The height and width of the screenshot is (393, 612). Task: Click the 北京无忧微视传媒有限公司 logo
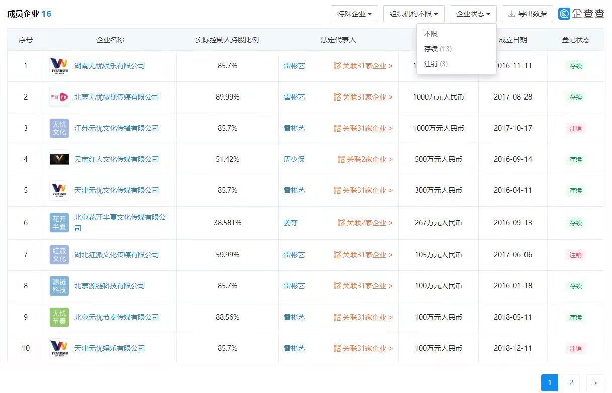(59, 97)
